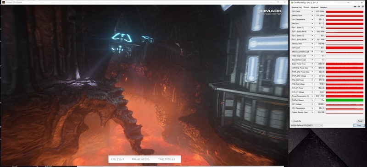Open the Board Power Draw dropdown

312,64
